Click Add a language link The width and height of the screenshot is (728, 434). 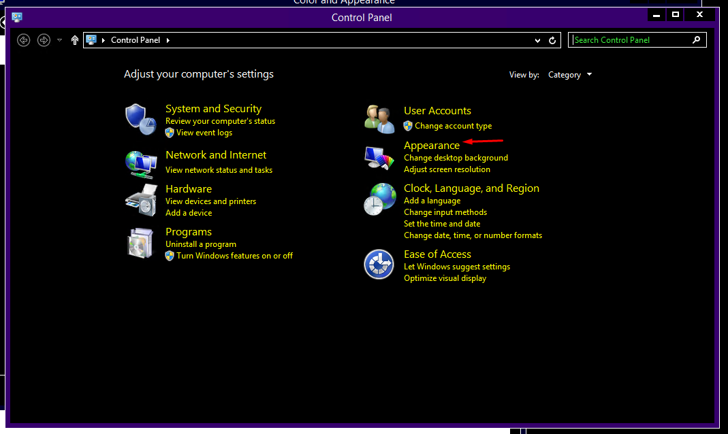tap(432, 201)
